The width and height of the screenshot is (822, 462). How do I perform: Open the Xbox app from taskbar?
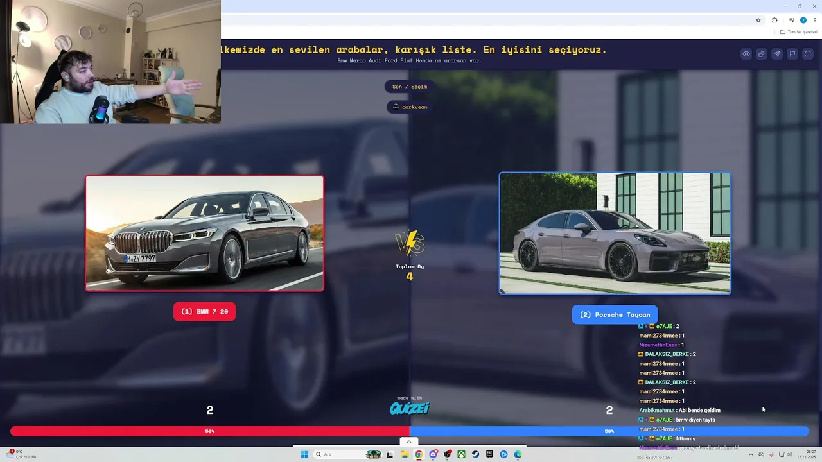(x=461, y=454)
